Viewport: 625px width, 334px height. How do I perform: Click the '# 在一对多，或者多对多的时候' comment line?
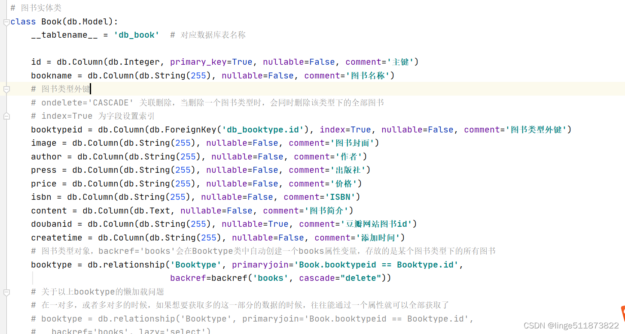coord(240,305)
